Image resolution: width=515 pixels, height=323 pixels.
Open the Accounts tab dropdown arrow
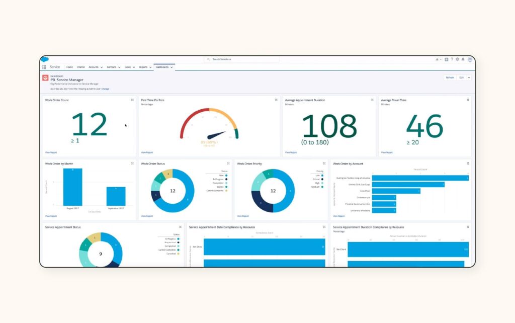tap(102, 67)
